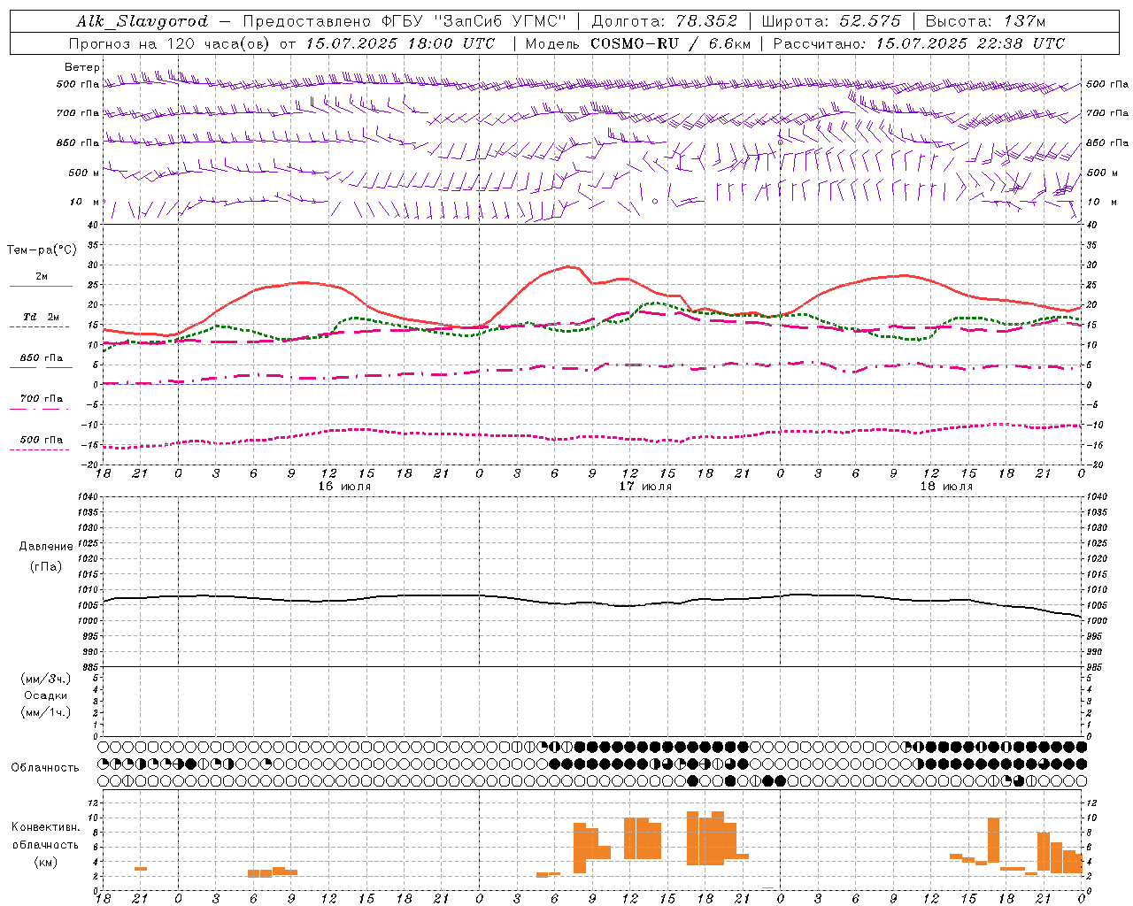Click the (гПа) pressure unit label
The image size is (1133, 906).
click(x=46, y=566)
